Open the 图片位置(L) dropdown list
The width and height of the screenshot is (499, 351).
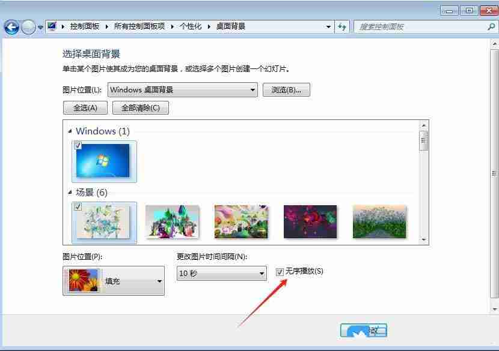(253, 89)
